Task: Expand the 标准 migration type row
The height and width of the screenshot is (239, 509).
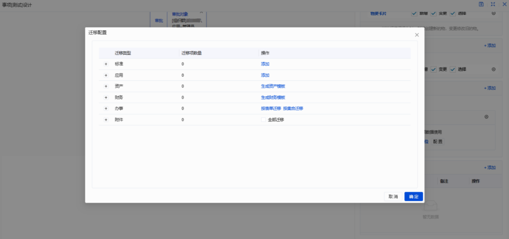Action: [106, 64]
